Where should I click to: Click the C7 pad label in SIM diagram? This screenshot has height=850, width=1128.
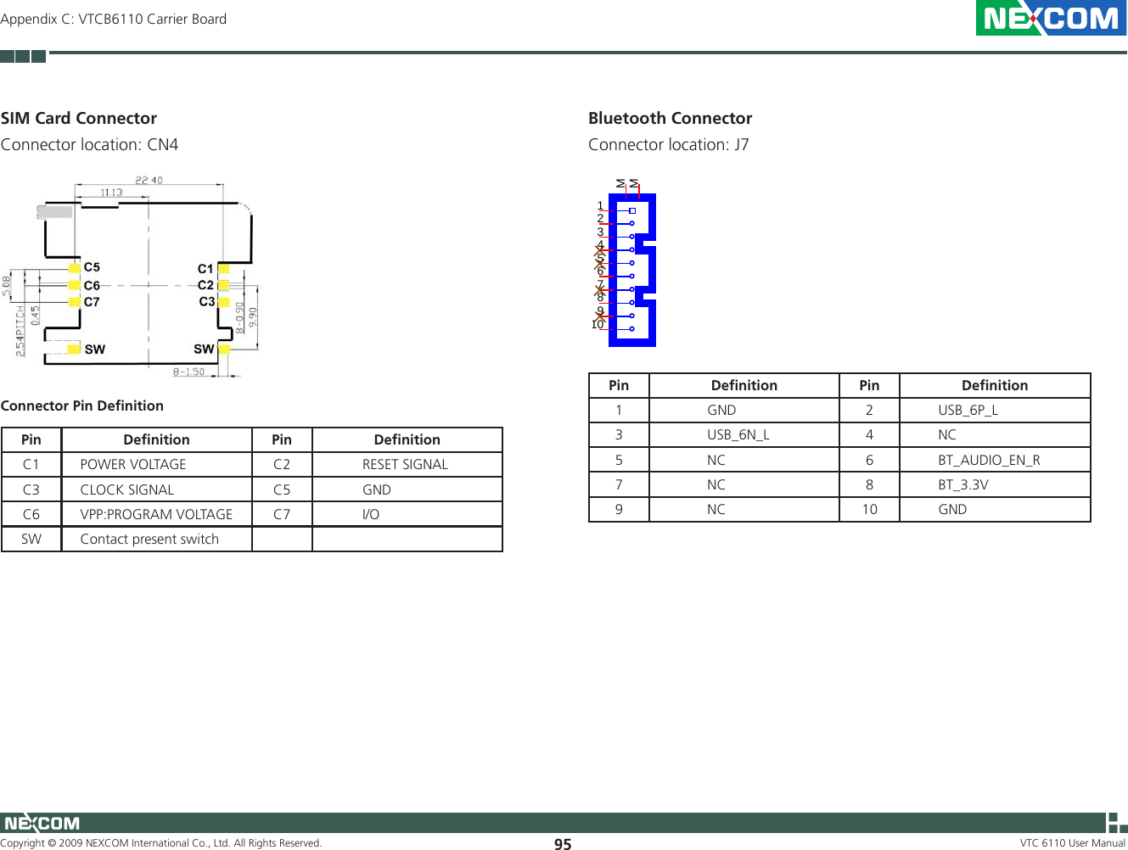(92, 302)
